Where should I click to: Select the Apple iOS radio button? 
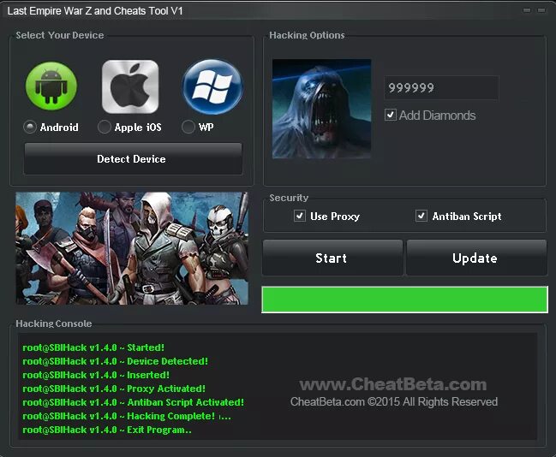[x=105, y=127]
